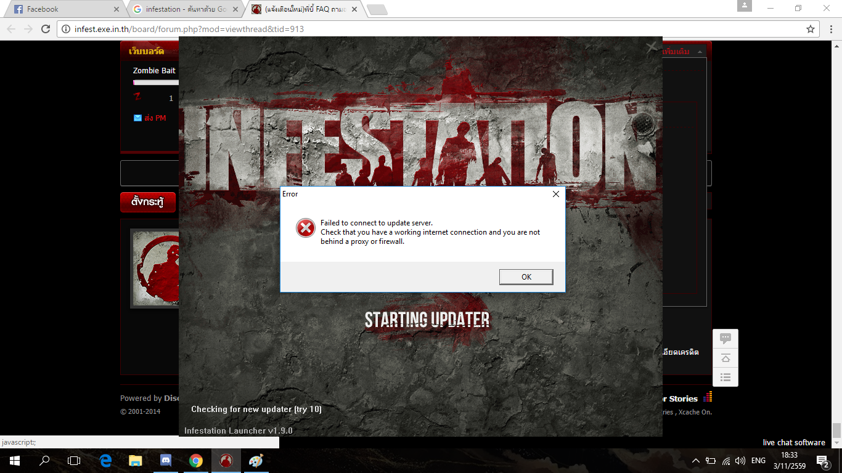Open Paint from the taskbar
The image size is (842, 473).
(256, 460)
